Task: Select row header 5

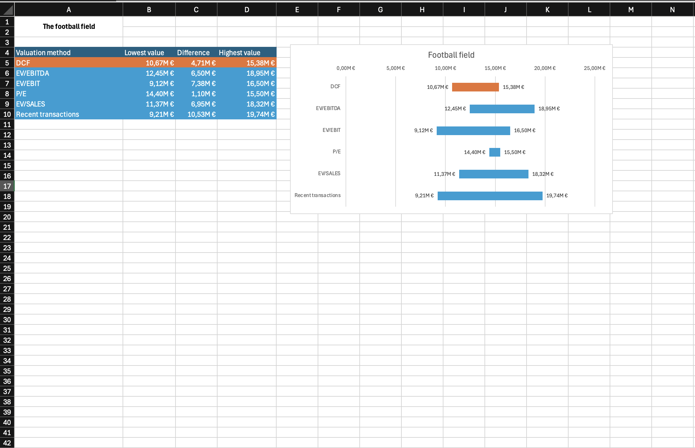Action: coord(7,63)
